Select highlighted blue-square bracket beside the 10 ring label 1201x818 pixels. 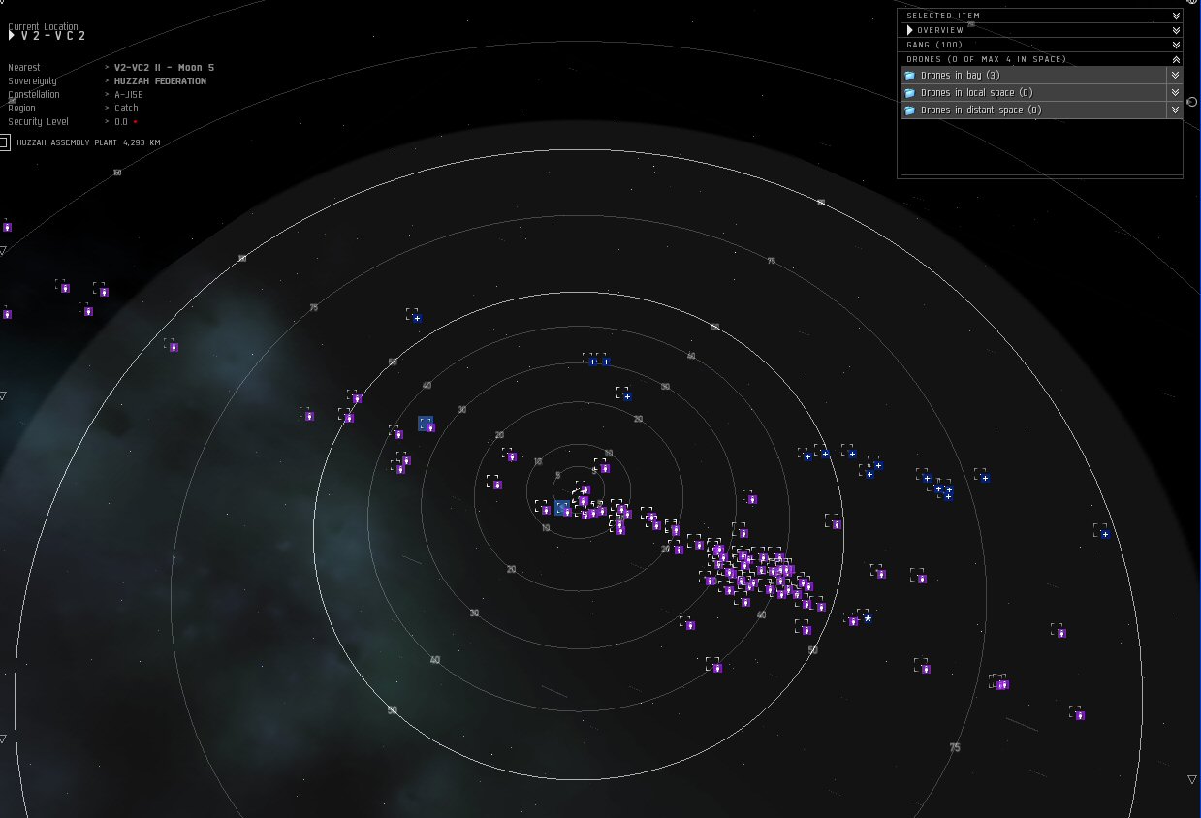562,508
